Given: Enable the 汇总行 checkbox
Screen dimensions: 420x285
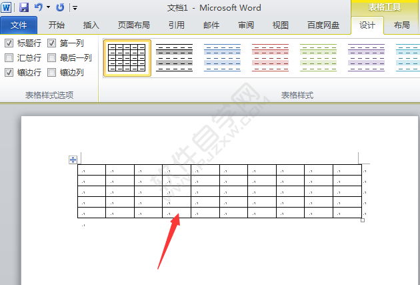Looking at the screenshot, I should coord(9,57).
